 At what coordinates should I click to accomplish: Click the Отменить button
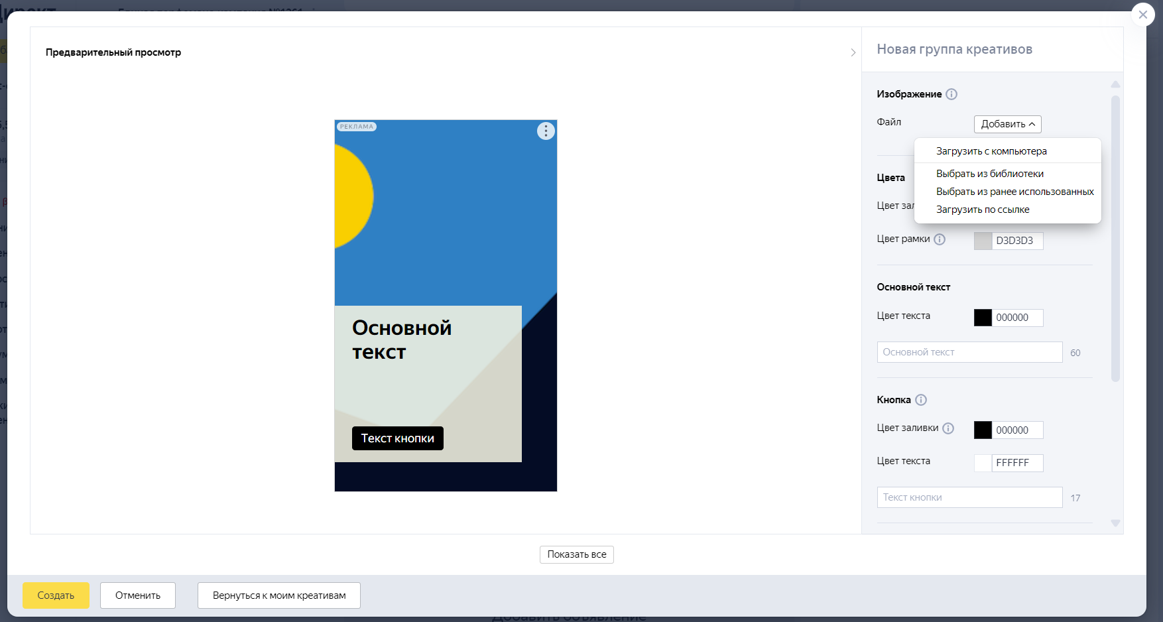click(x=138, y=595)
